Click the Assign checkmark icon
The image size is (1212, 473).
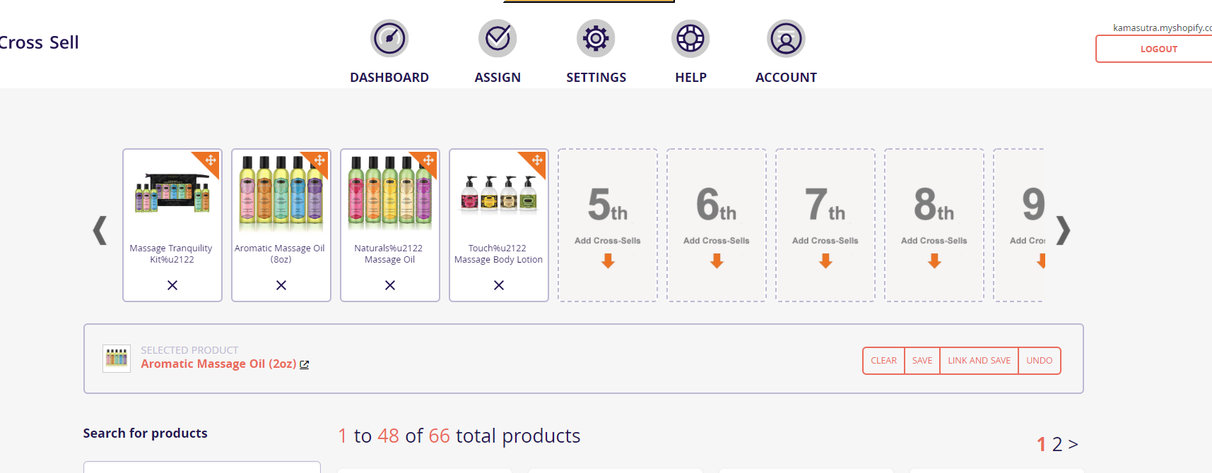click(498, 39)
